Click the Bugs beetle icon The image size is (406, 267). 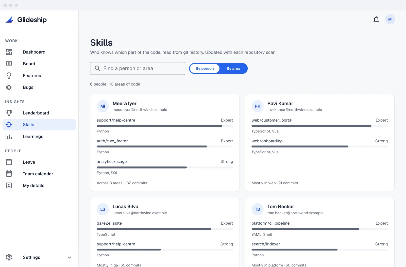[x=9, y=87]
